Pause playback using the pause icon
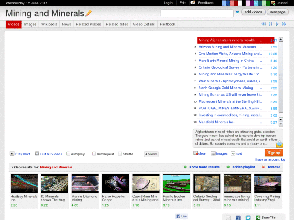Screen dimensions: 294x220 271,24
